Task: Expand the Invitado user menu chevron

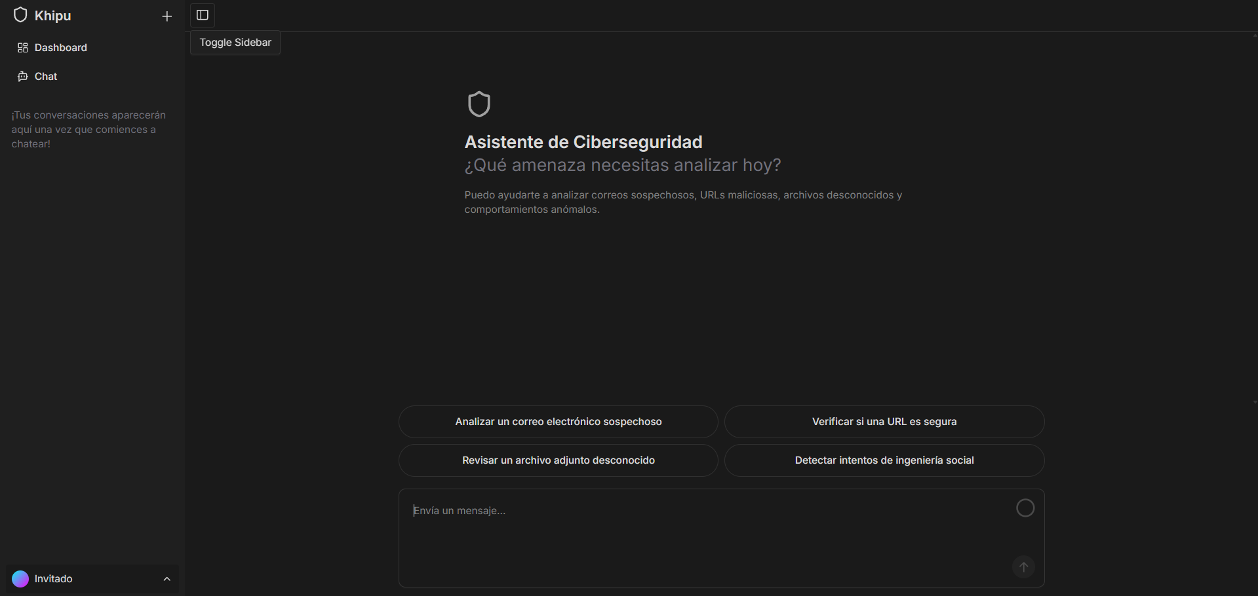Action: (x=167, y=579)
